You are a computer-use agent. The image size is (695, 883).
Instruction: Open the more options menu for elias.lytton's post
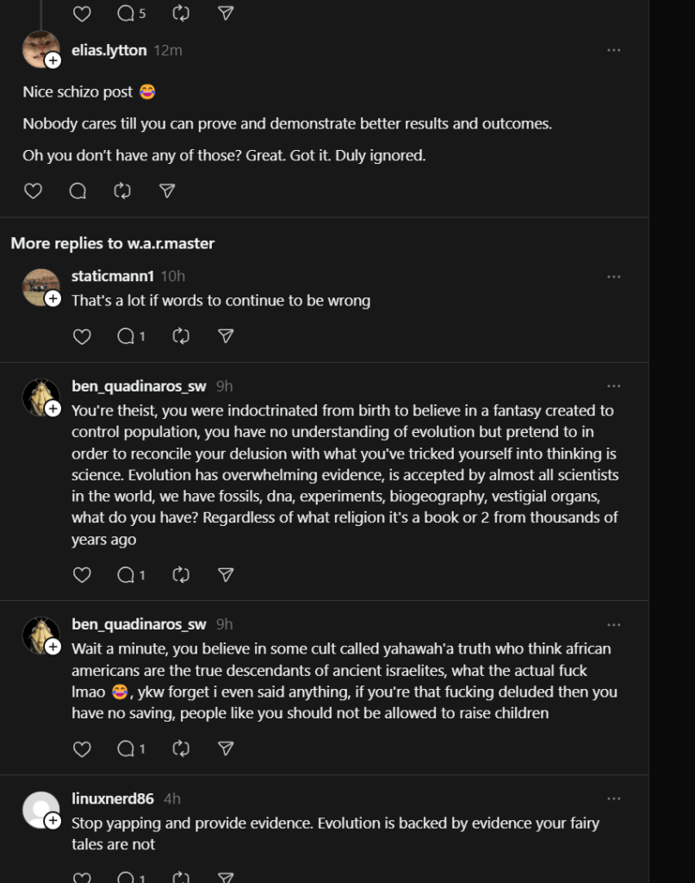(613, 50)
